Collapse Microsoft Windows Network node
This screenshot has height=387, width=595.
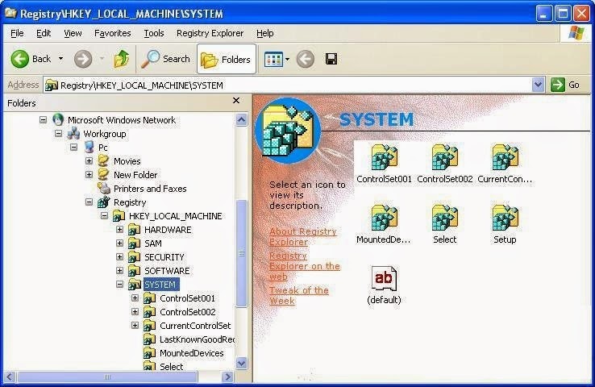point(43,120)
